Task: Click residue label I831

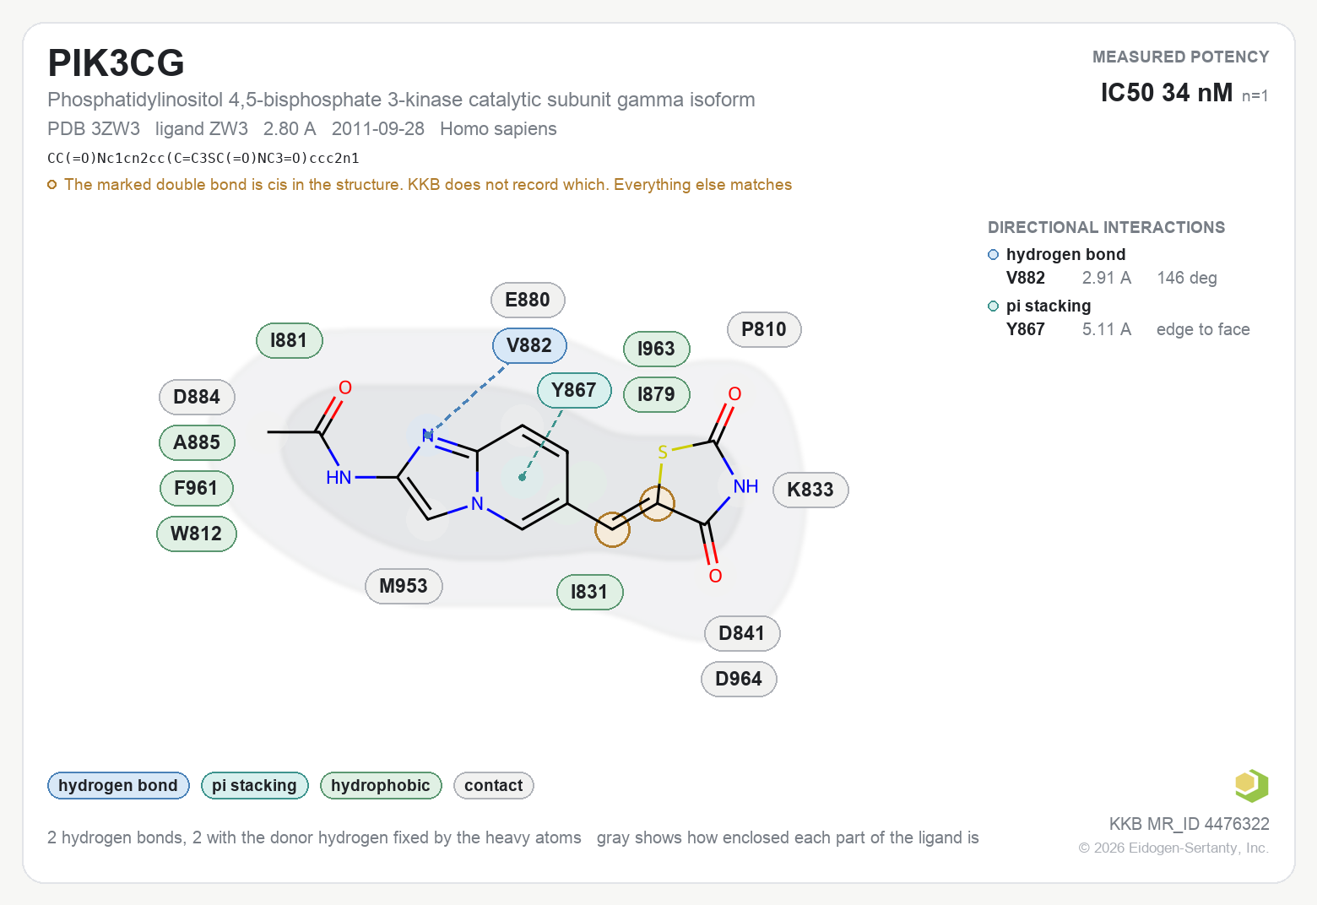Action: pyautogui.click(x=589, y=592)
